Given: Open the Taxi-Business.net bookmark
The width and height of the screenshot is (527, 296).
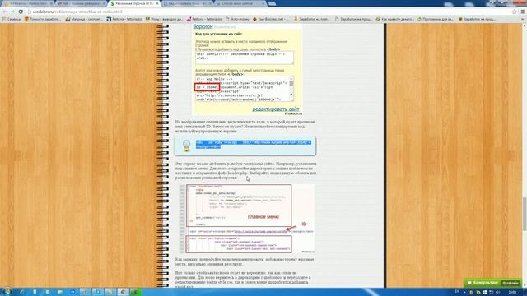Looking at the screenshot, I should coord(271,19).
